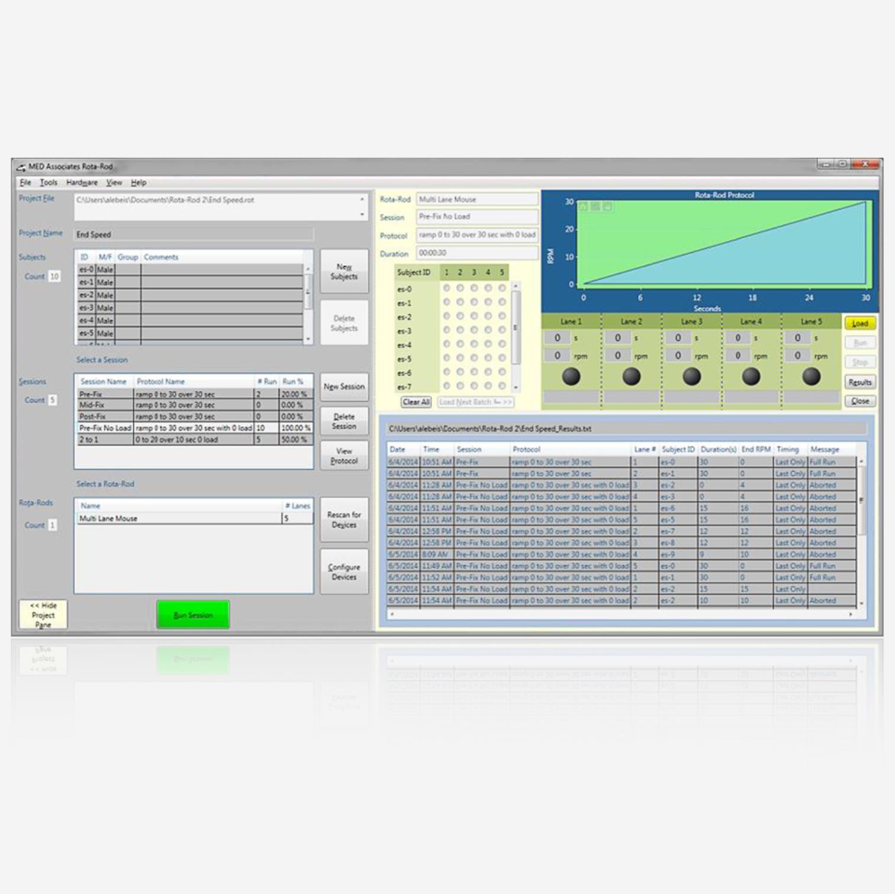Assign subject es-6 to lane 5
The width and height of the screenshot is (895, 894).
502,372
